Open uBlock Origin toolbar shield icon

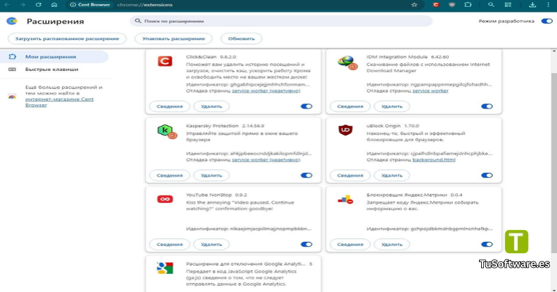(x=452, y=5)
